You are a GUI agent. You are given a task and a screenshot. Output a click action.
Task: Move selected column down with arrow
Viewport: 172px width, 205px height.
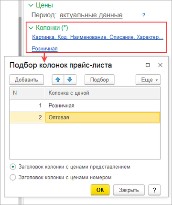pos(70,80)
